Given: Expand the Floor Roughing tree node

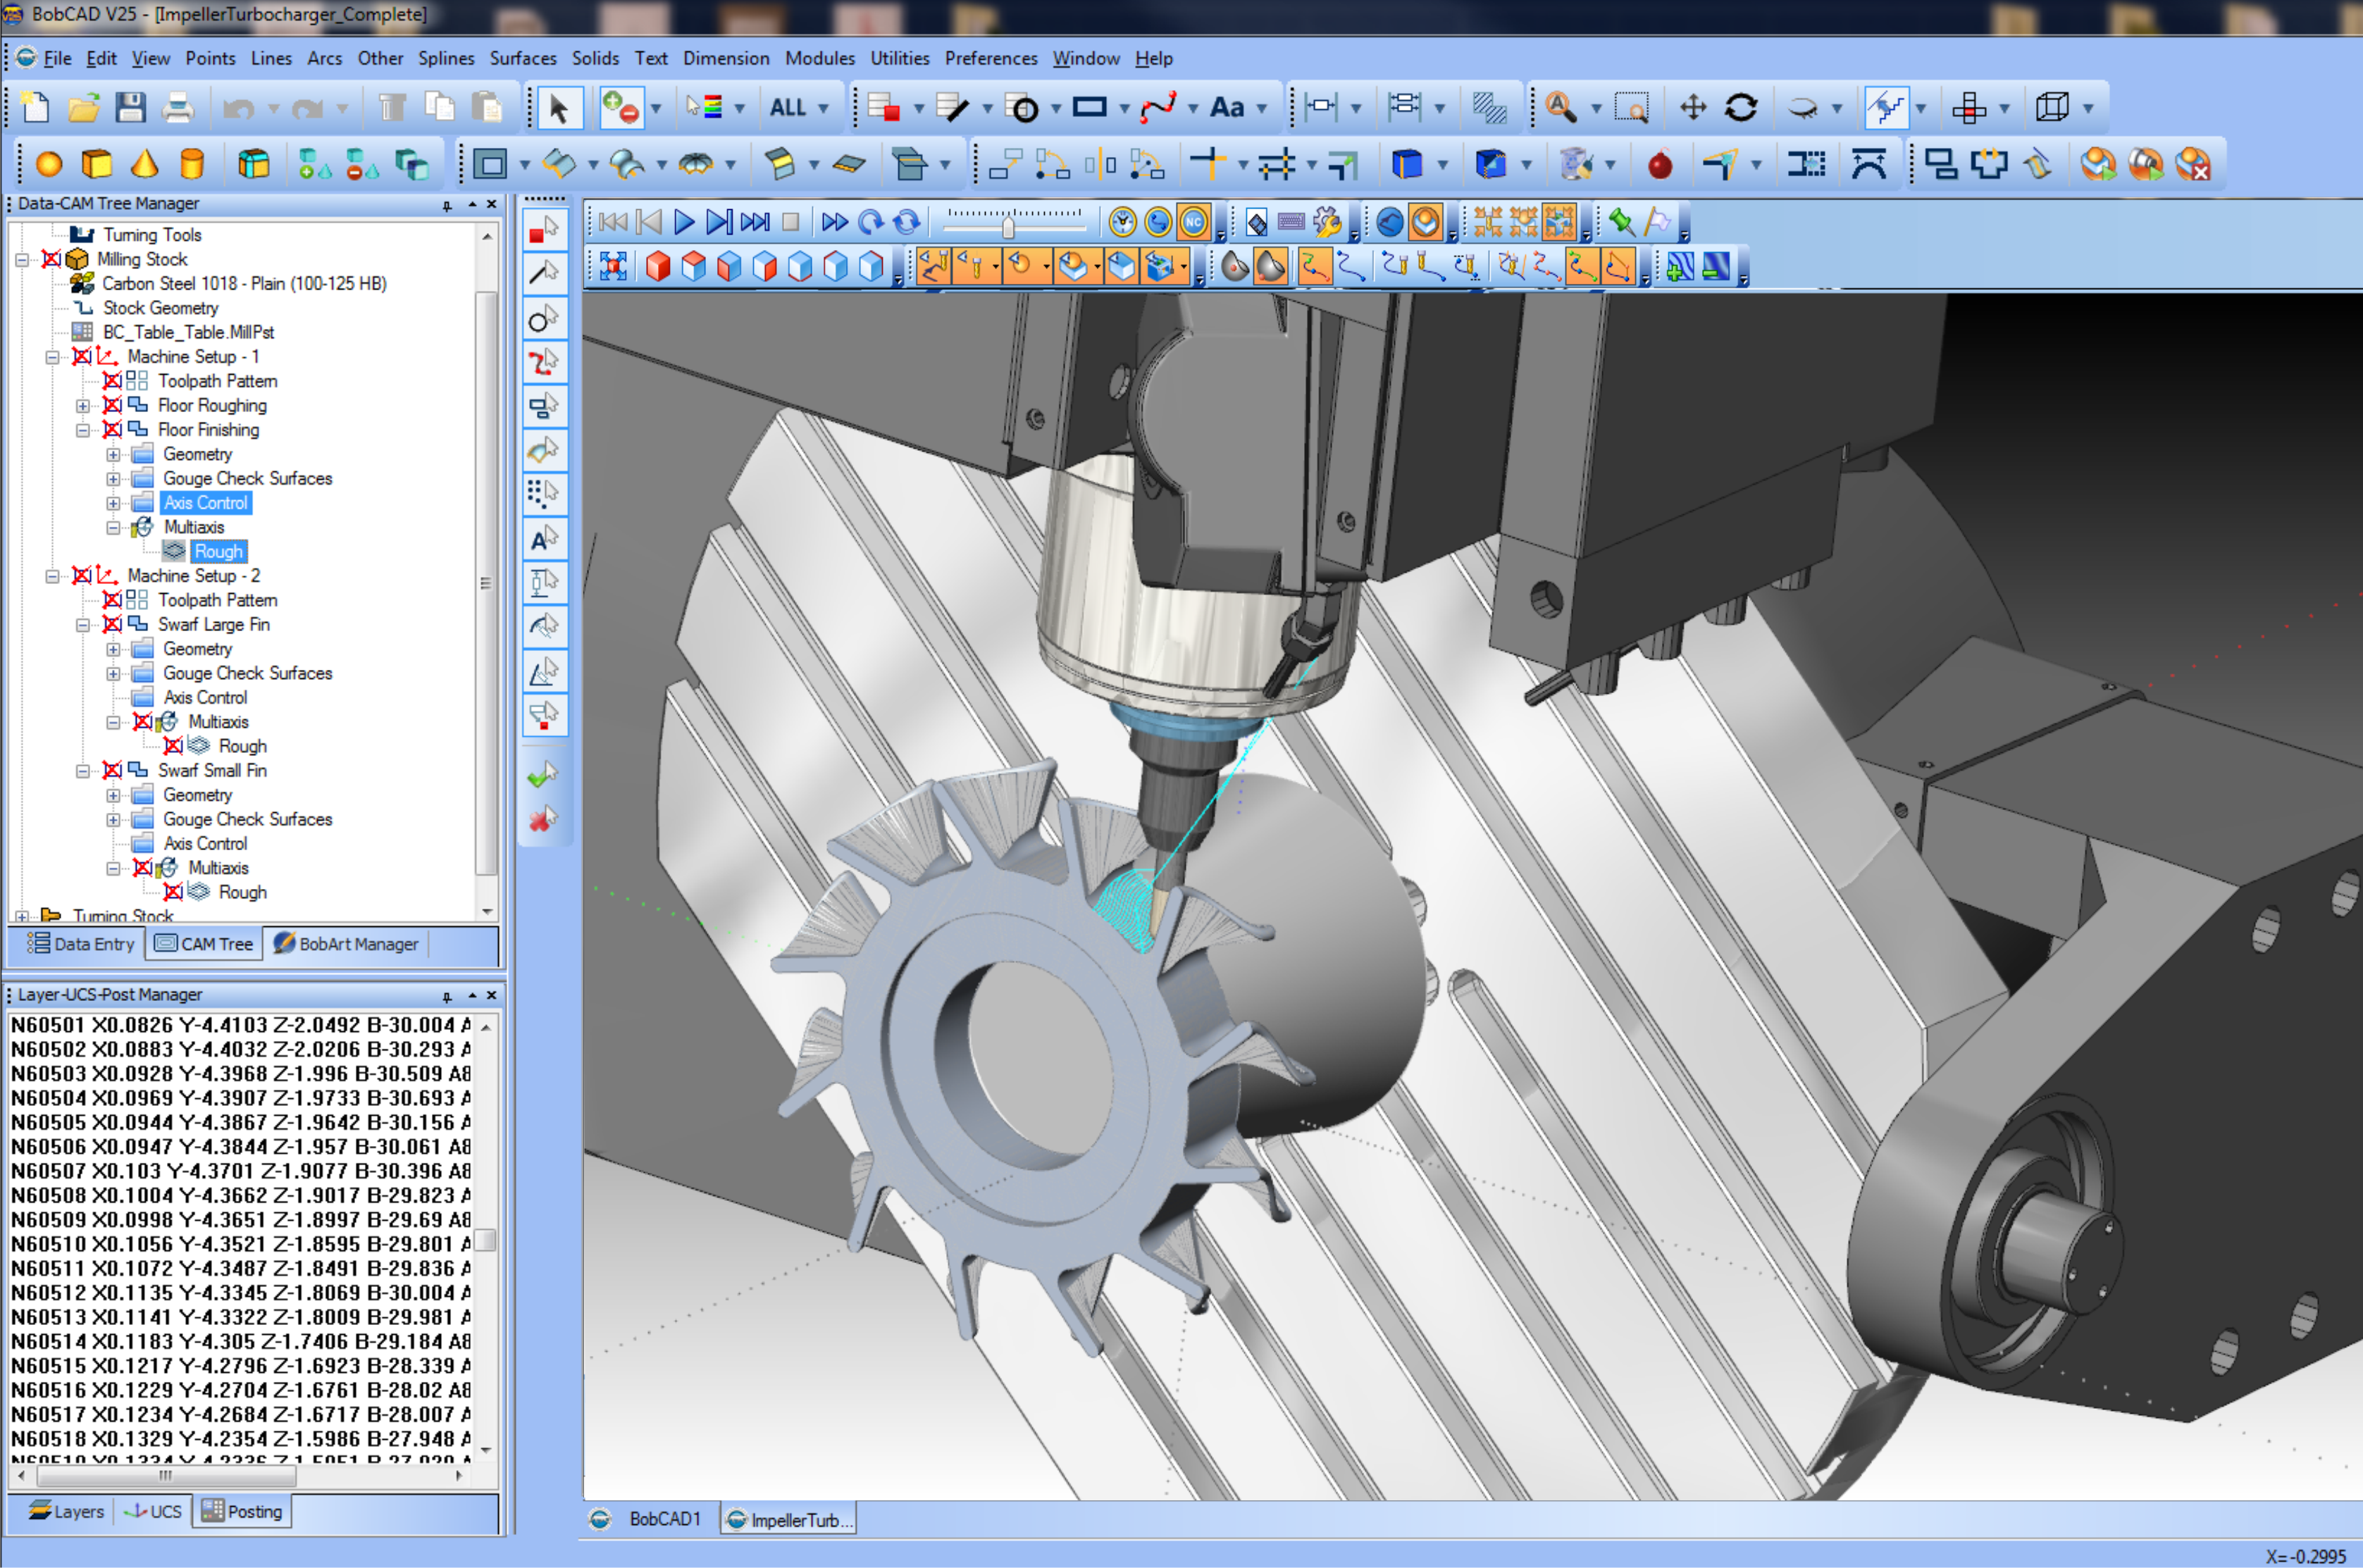Looking at the screenshot, I should (83, 405).
